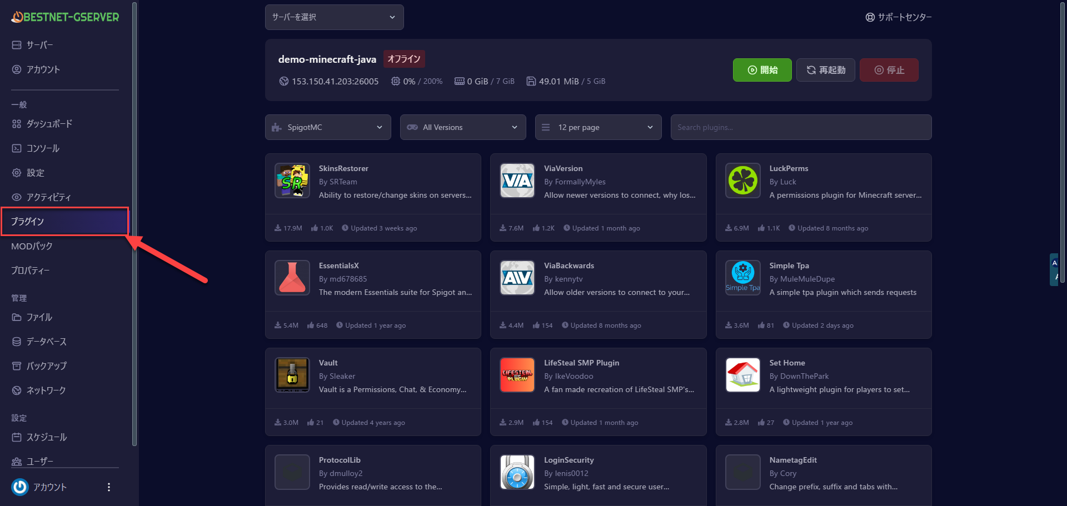Click the account avatar power icon

(x=20, y=487)
